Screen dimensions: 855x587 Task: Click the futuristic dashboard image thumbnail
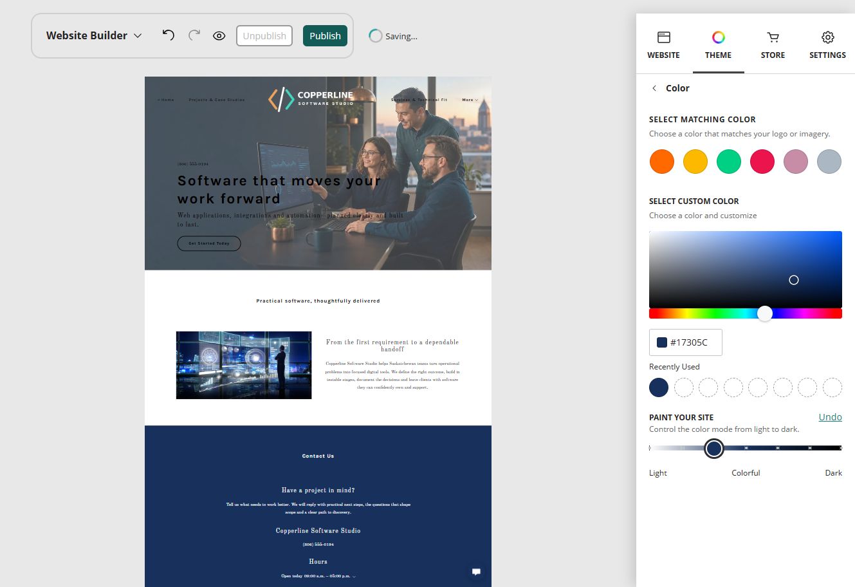point(244,365)
